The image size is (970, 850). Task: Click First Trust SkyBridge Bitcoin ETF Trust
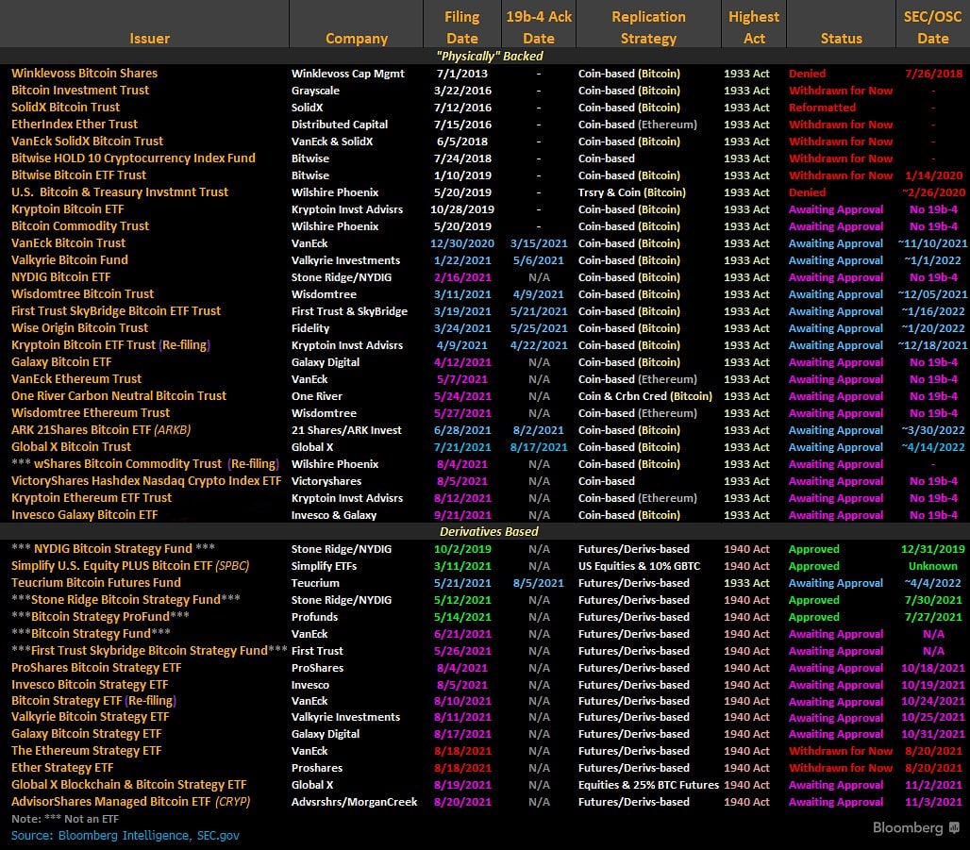pos(116,311)
